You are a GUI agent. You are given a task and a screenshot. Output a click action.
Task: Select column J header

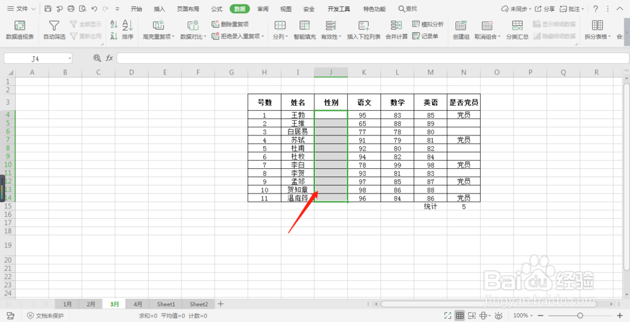click(331, 72)
